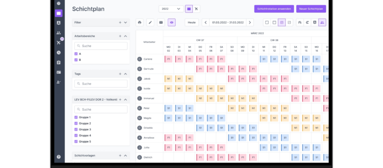Switch to the single employee badge view
Image resolution: width=383 pixels, height=168 pixels.
(x=315, y=22)
